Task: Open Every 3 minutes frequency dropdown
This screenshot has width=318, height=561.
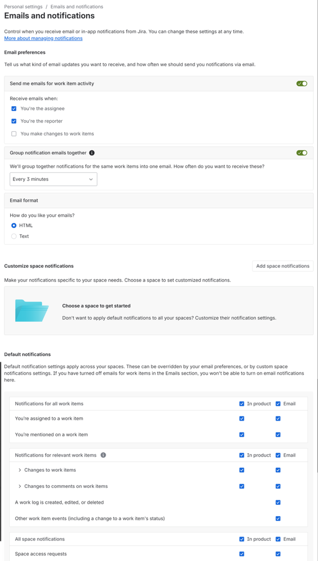Action: [53, 179]
